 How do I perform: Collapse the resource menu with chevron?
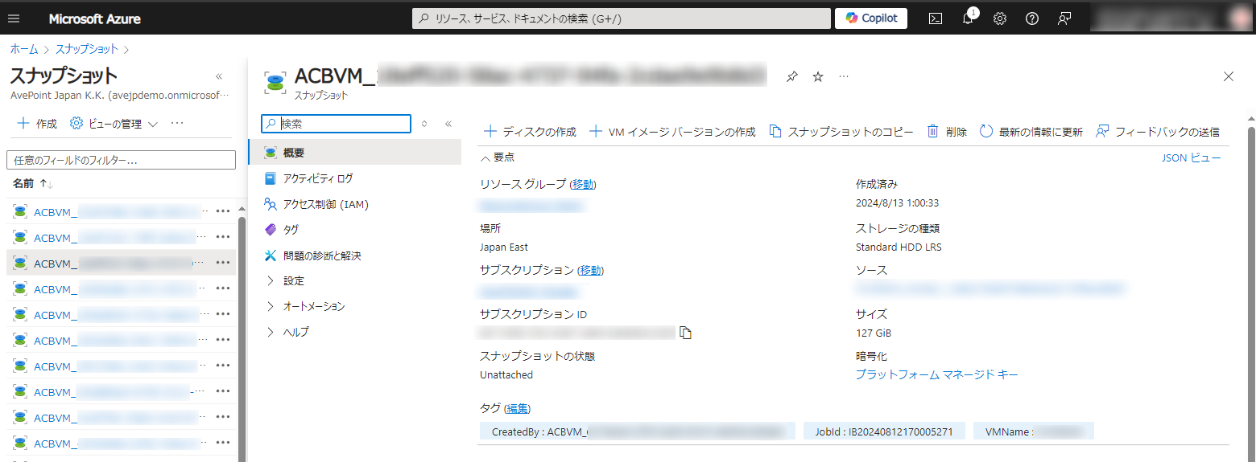point(448,124)
